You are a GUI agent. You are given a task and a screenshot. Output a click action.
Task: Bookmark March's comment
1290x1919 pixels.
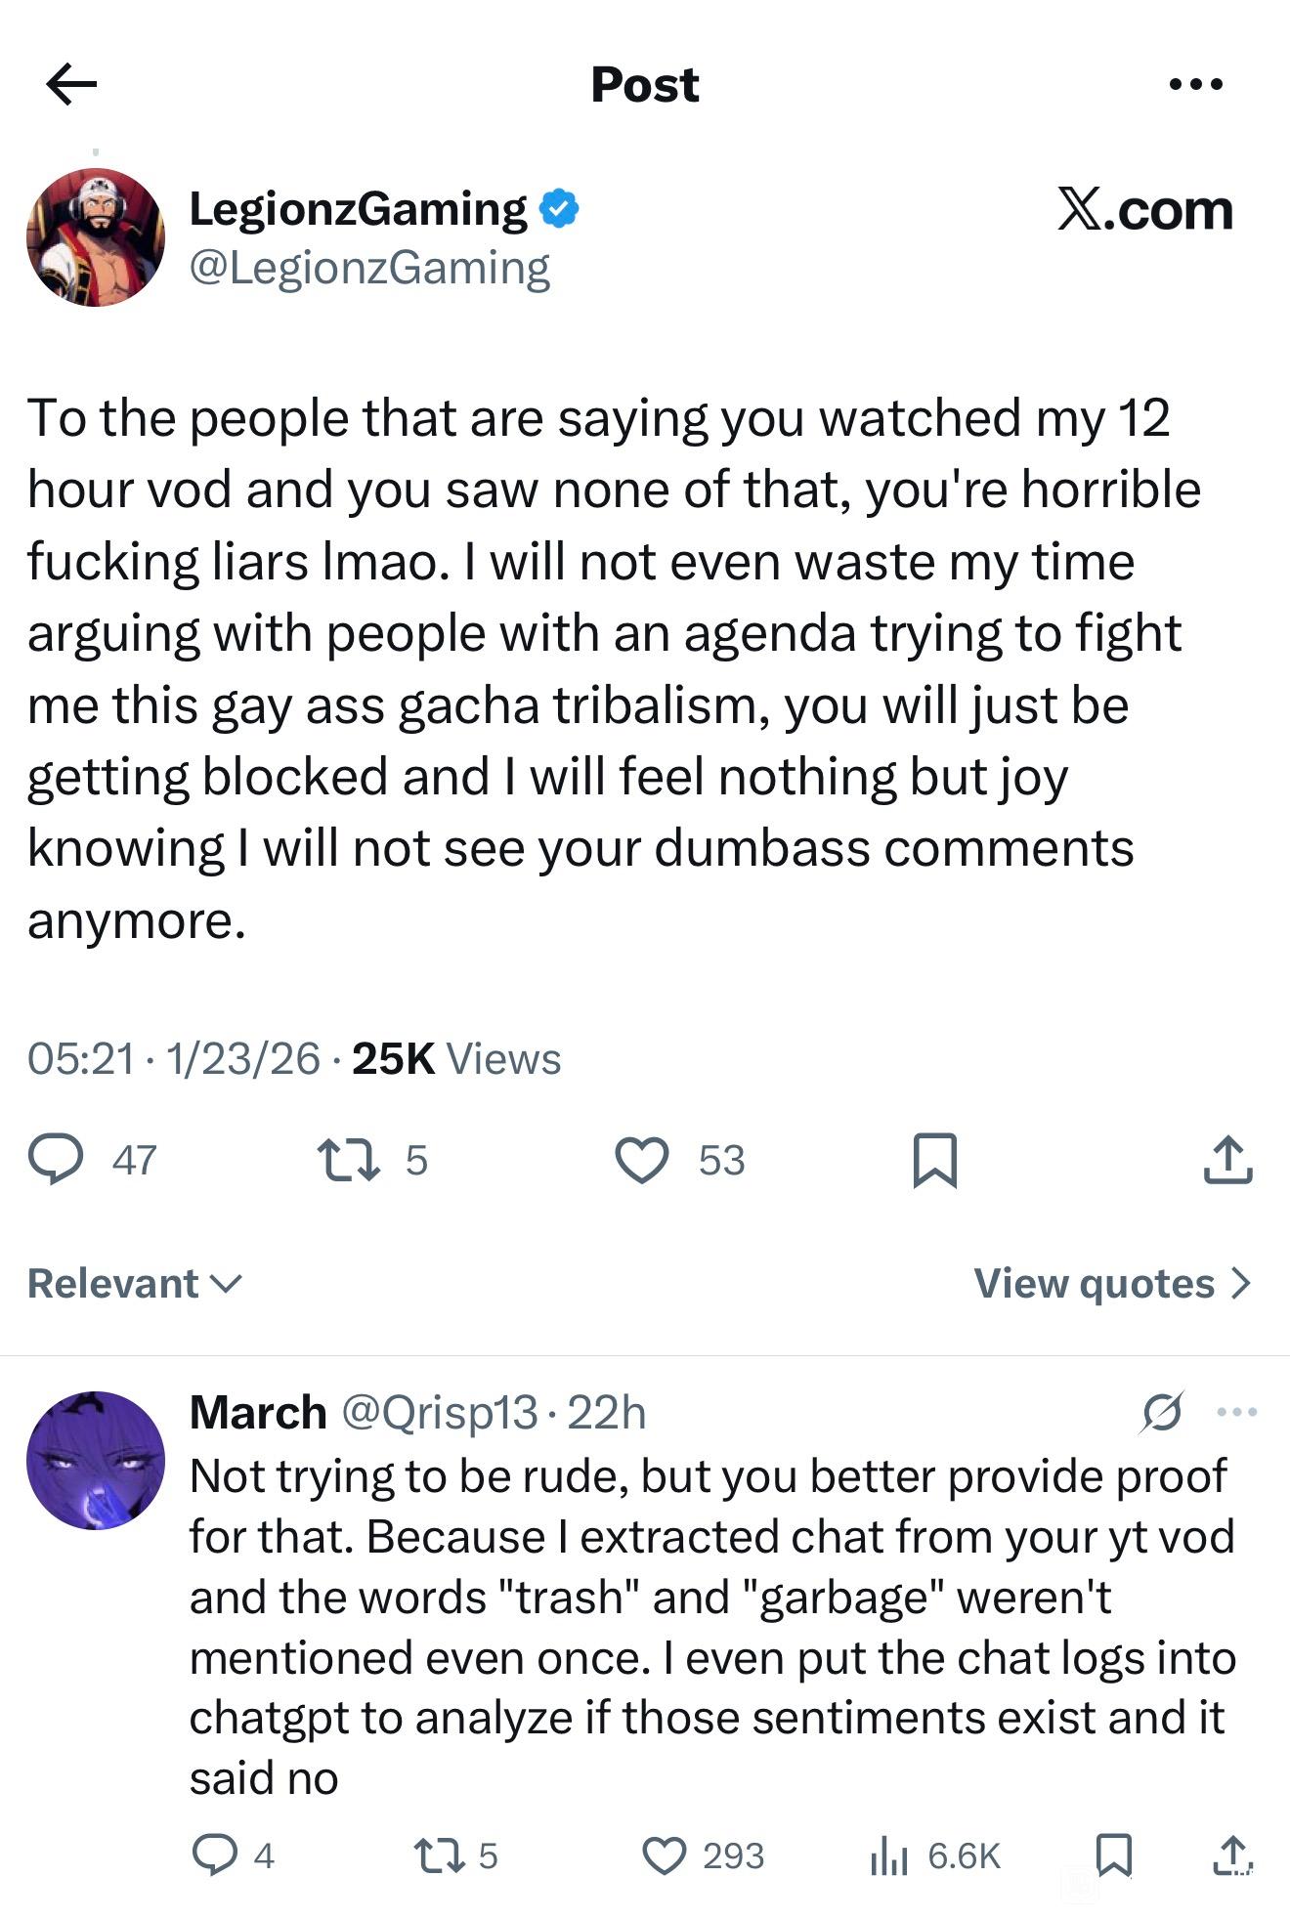click(x=1114, y=1855)
